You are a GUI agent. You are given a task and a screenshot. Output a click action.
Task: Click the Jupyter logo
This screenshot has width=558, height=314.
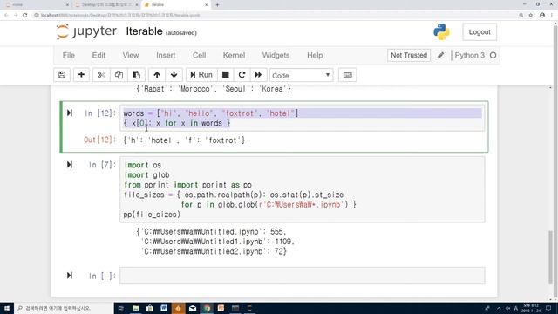point(86,31)
